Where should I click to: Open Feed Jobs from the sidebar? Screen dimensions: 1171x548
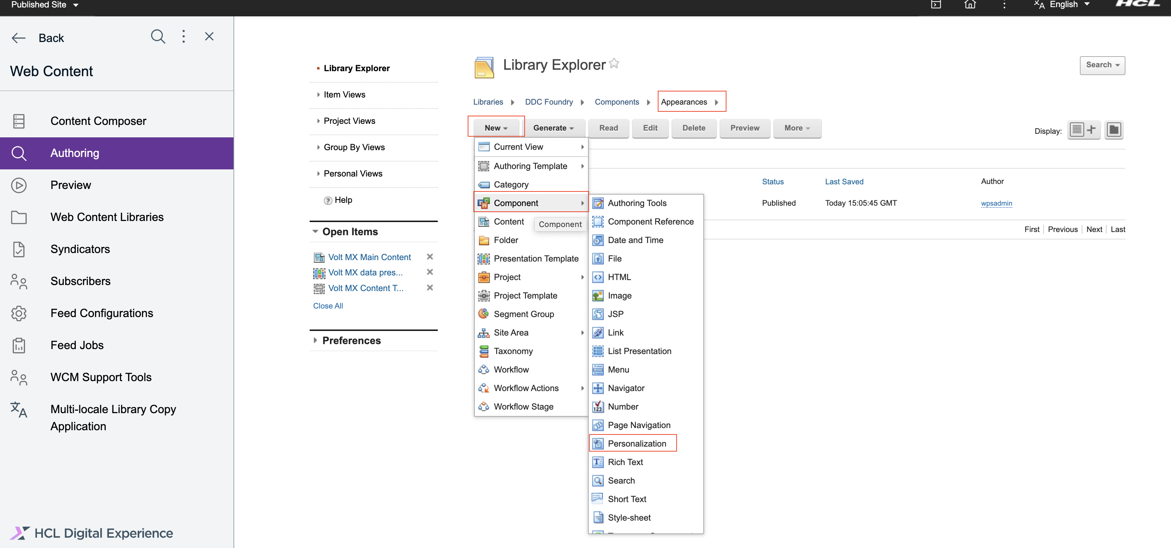pyautogui.click(x=77, y=345)
